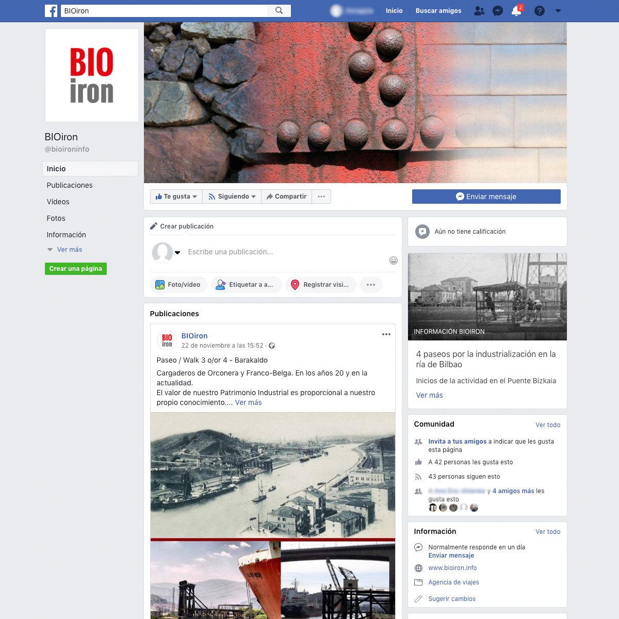Click Sugerir cambios link
This screenshot has height=619, width=619.
[452, 599]
